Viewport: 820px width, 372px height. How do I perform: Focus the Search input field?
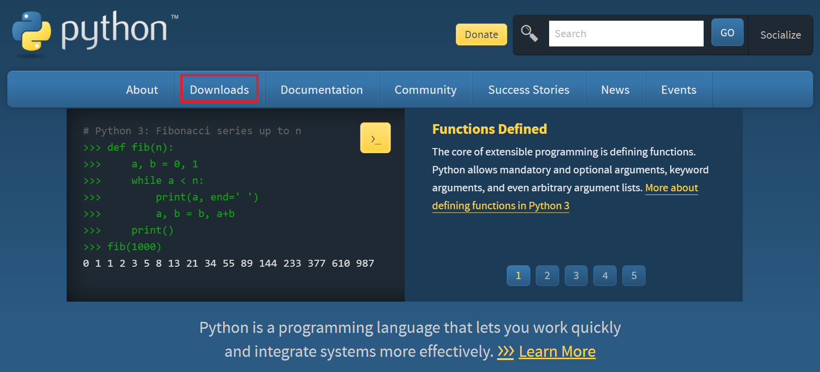tap(626, 34)
